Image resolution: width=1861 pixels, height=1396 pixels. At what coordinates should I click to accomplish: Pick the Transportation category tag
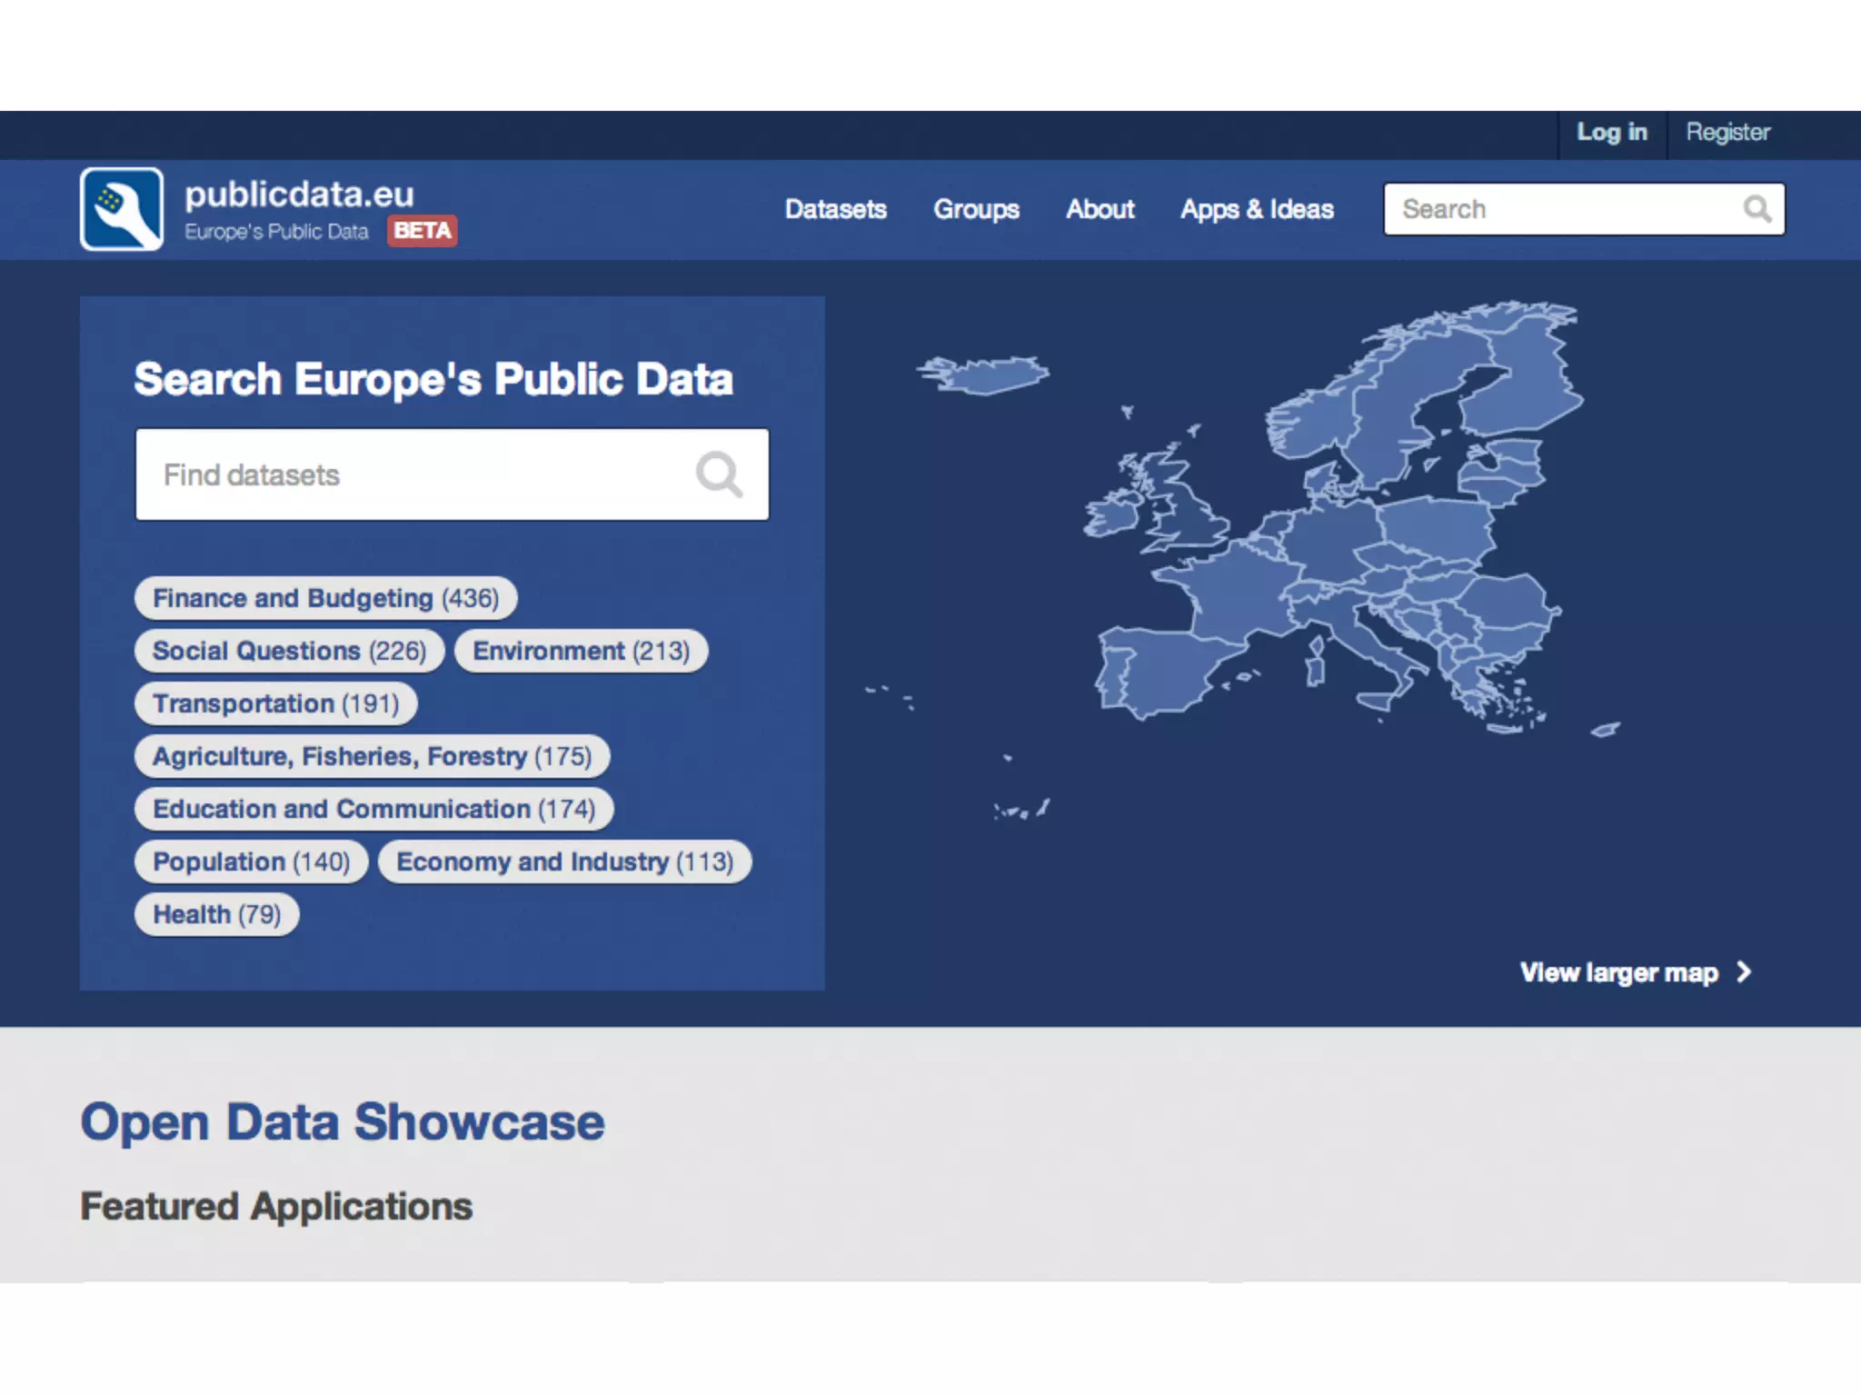tap(275, 703)
